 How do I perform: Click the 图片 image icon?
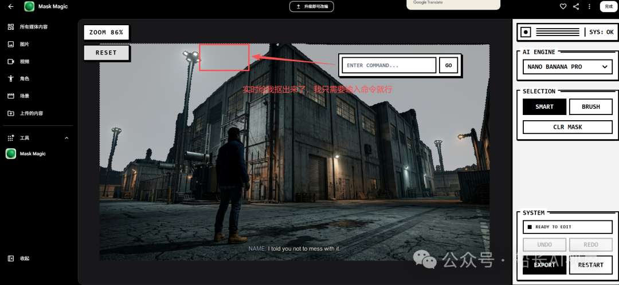(x=11, y=44)
